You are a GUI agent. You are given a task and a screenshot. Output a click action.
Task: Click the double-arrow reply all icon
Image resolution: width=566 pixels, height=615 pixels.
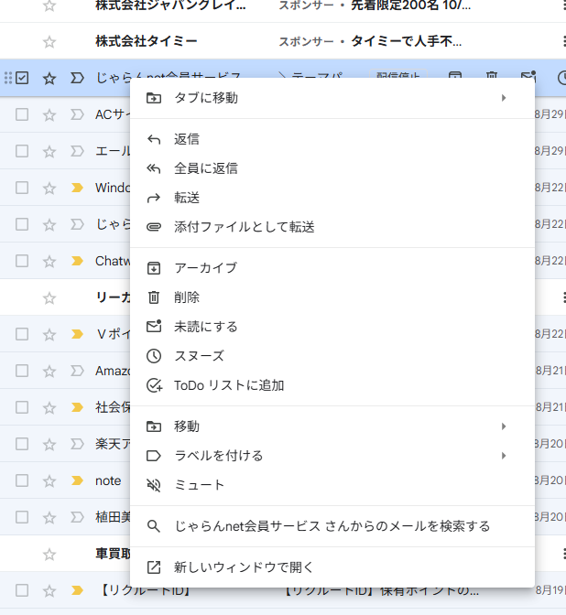tap(154, 168)
